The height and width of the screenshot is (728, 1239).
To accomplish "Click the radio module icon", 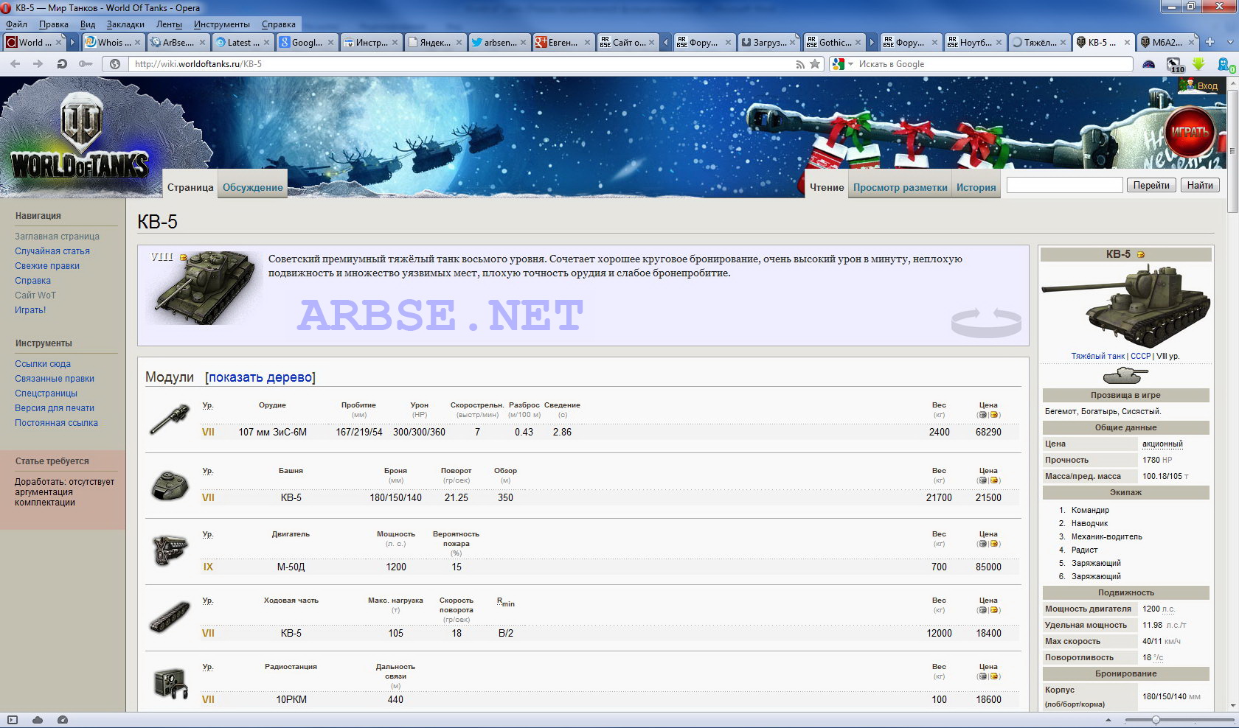I will 170,683.
